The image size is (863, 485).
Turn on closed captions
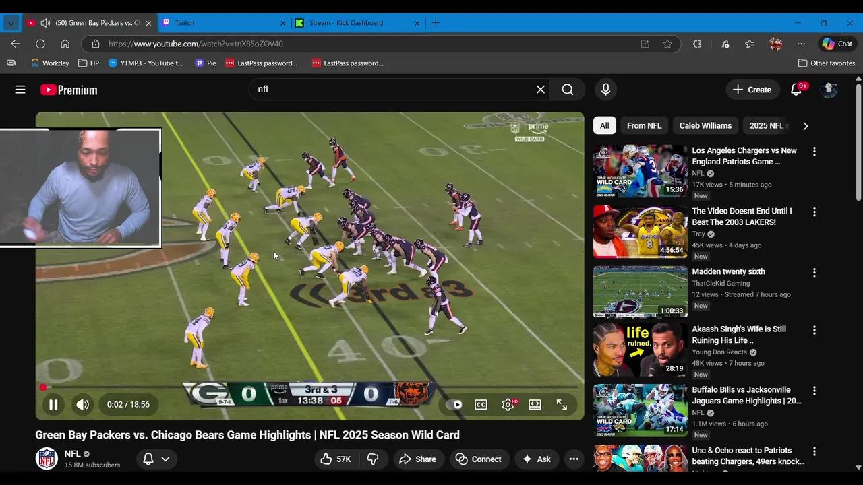tap(481, 405)
